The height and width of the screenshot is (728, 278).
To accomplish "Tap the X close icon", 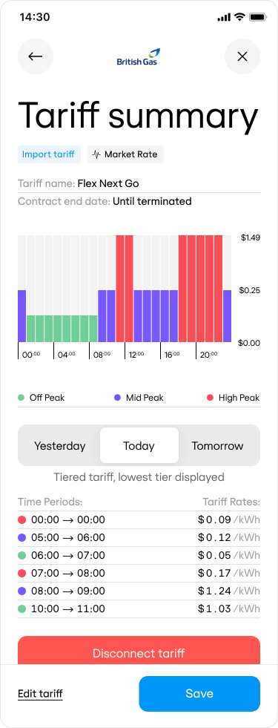I will [242, 56].
